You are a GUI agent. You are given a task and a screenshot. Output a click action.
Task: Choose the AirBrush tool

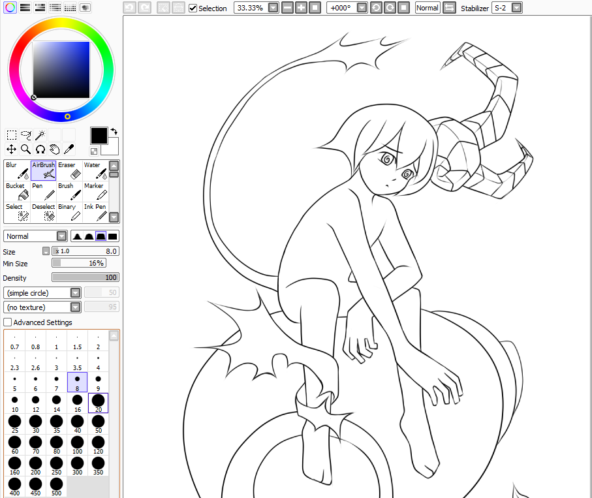coord(44,170)
